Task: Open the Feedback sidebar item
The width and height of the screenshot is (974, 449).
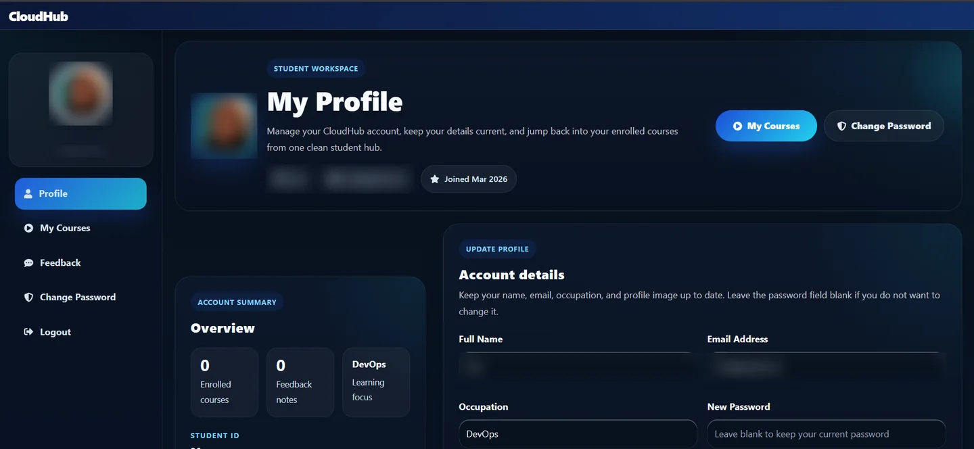Action: coord(80,263)
